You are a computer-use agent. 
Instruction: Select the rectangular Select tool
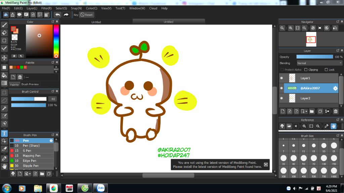pyautogui.click(x=4, y=93)
